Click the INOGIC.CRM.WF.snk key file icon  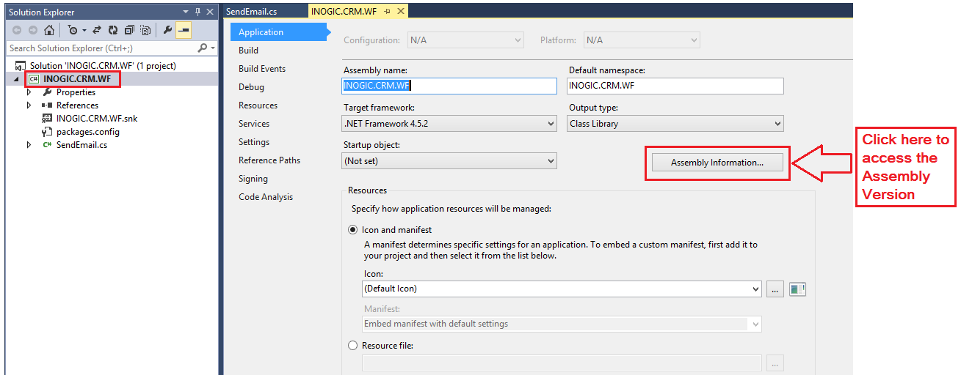point(47,119)
